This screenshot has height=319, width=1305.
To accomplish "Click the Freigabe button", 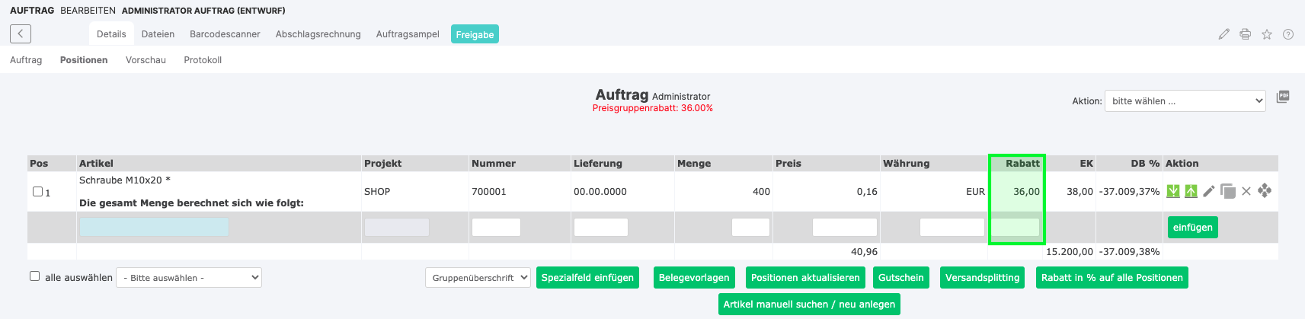I will click(x=475, y=34).
